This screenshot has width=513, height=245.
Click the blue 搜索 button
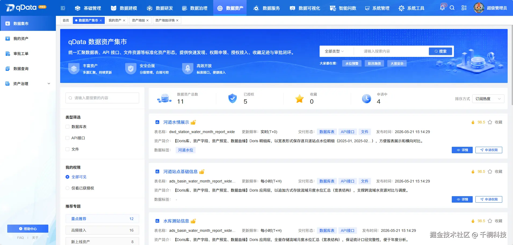[440, 51]
